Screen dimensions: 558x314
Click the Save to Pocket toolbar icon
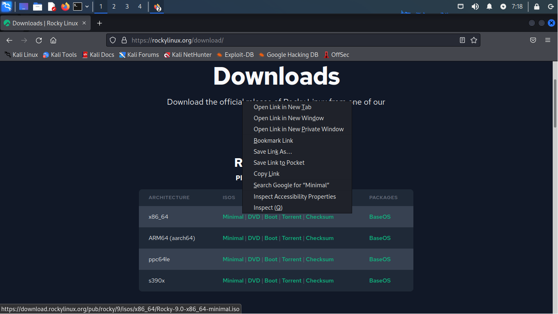[533, 40]
